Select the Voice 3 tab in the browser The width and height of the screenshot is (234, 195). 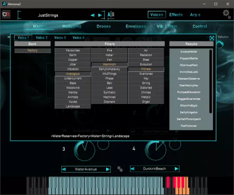60,37
